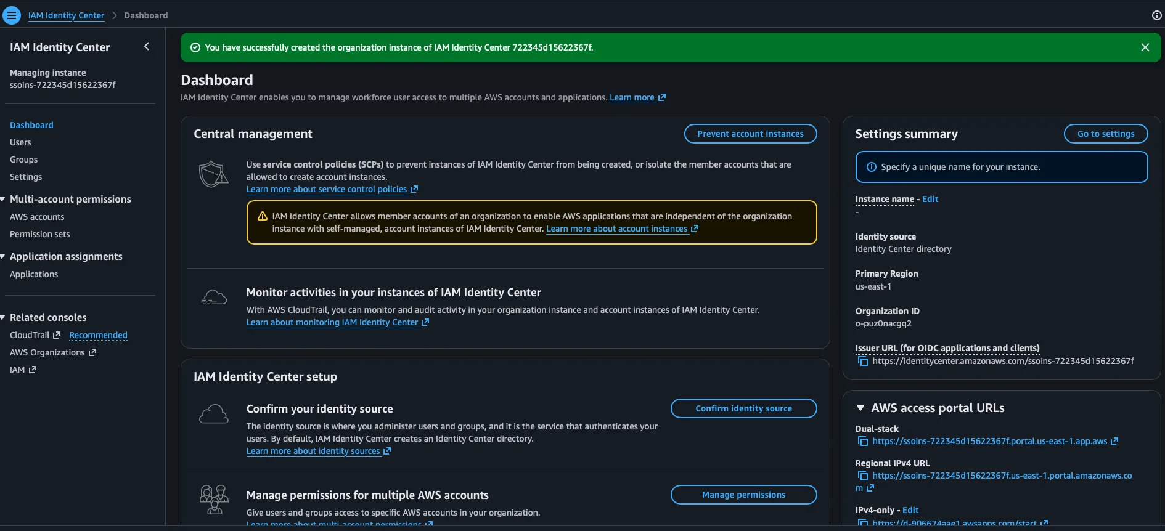
Task: Open Users in the sidebar
Action: [x=20, y=142]
